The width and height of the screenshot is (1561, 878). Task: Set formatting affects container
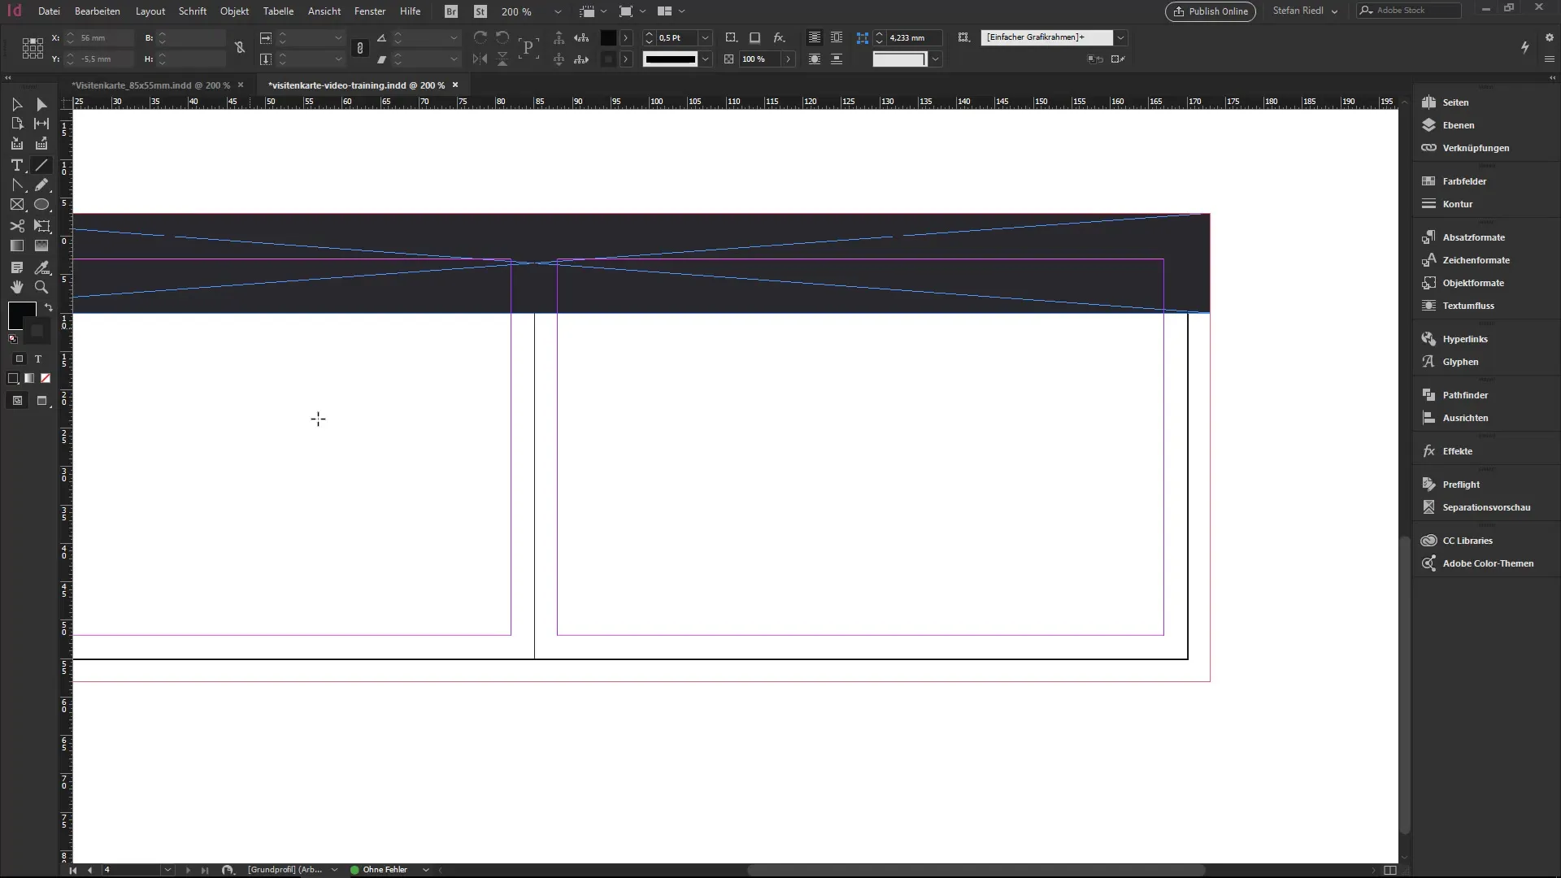tap(20, 359)
